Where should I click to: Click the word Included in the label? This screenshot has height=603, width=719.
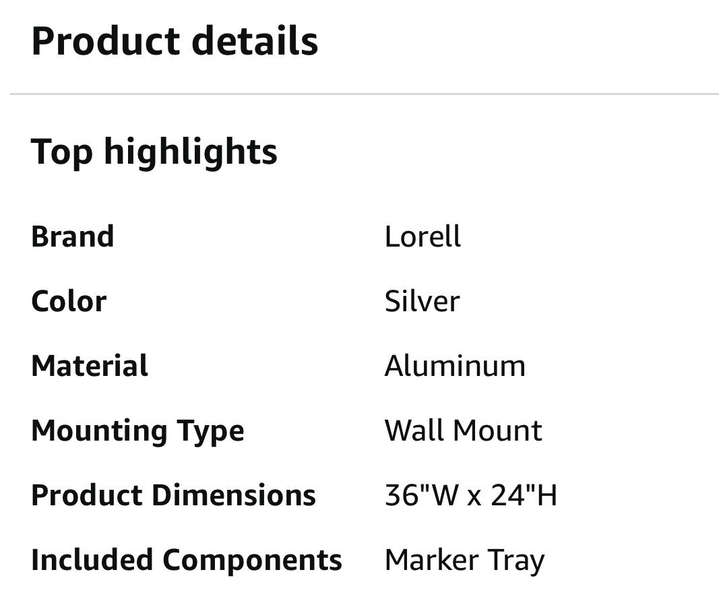pos(92,560)
